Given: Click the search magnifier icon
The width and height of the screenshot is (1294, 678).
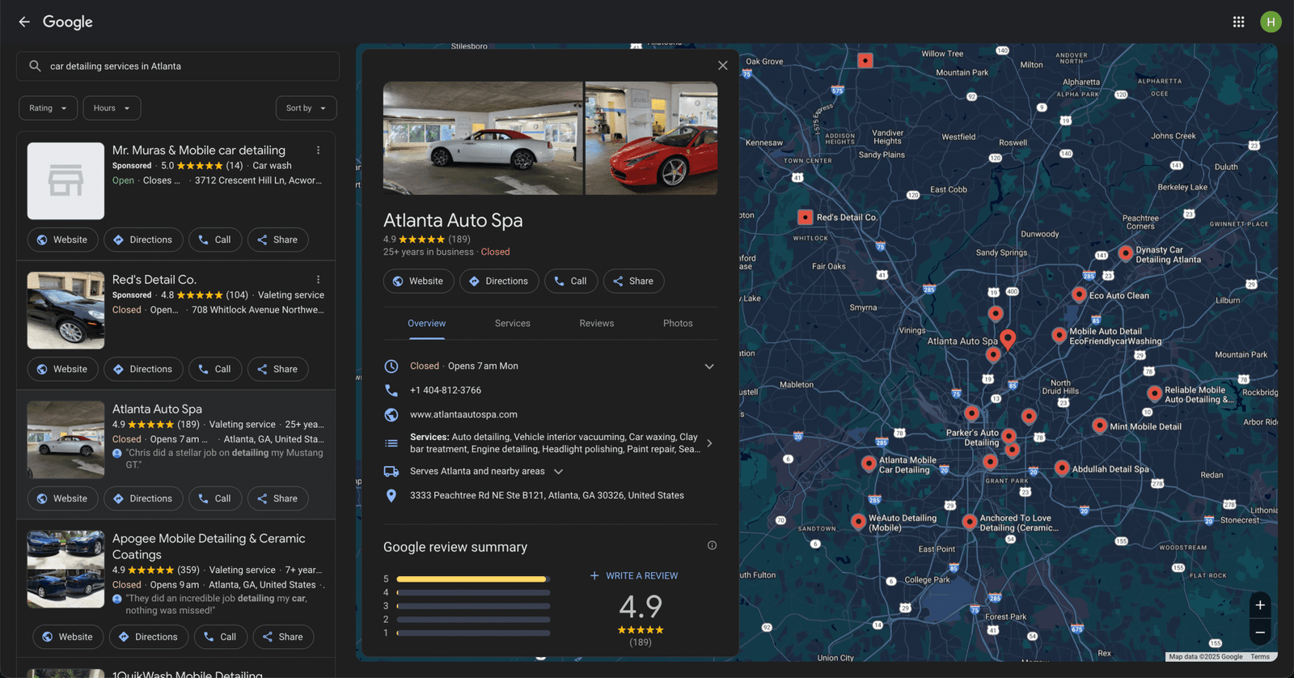Looking at the screenshot, I should click(x=35, y=66).
